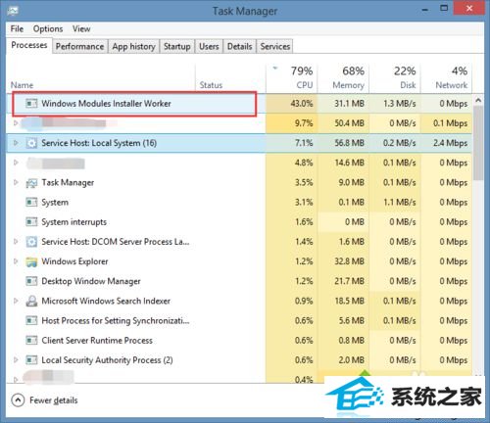490x423 pixels.
Task: Click Fewer details link
Action: 54,400
